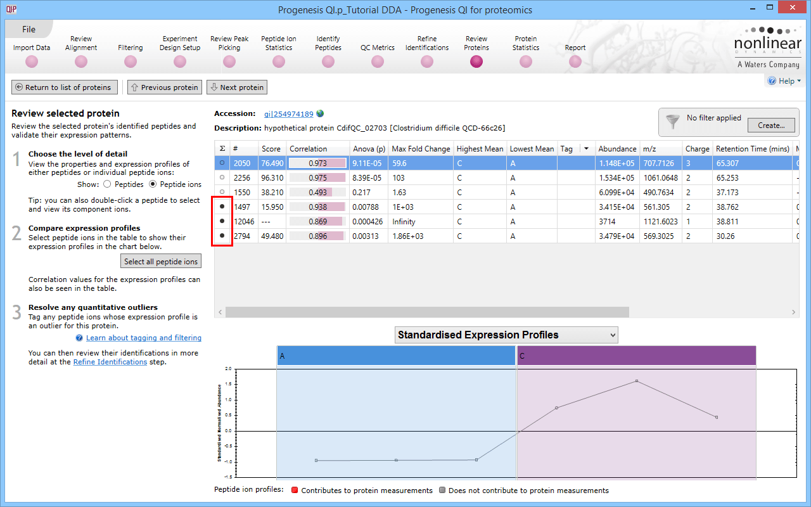Open accession link gi|254974189
This screenshot has height=507, width=811.
tap(289, 114)
